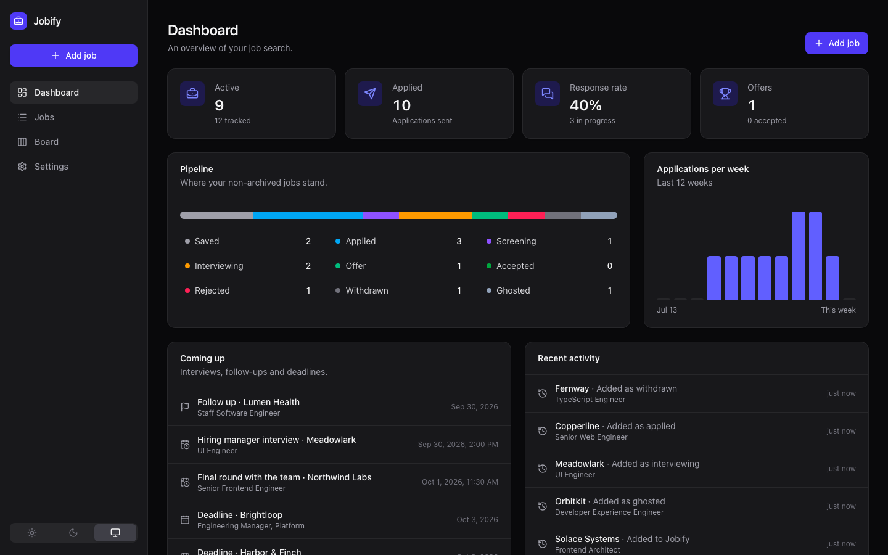
Task: Click the Accepted legend dot
Action: click(489, 266)
